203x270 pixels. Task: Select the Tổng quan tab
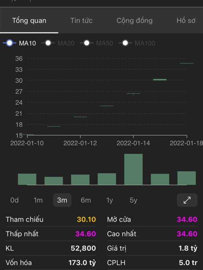tap(29, 21)
